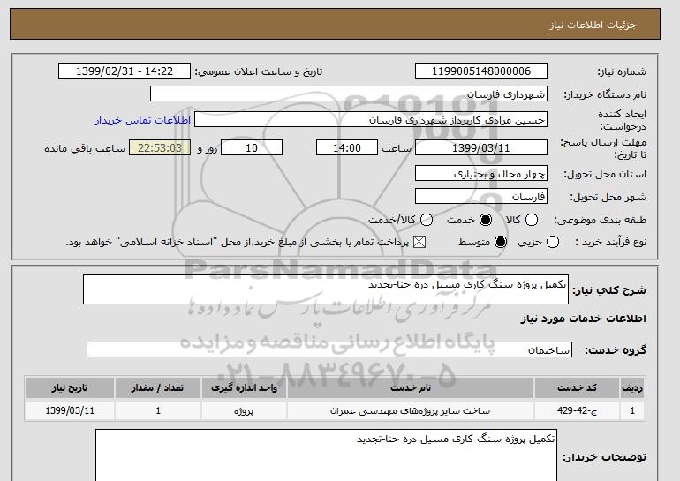Click the announcement date field 1399/02/31 - 14:22
The height and width of the screenshot is (481, 680).
[125, 71]
